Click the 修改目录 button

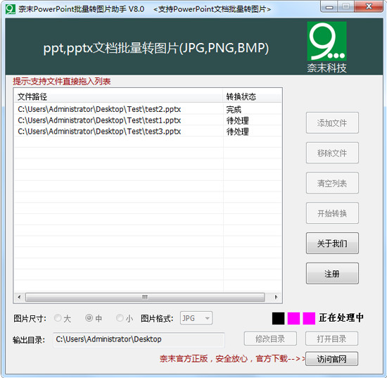270,339
